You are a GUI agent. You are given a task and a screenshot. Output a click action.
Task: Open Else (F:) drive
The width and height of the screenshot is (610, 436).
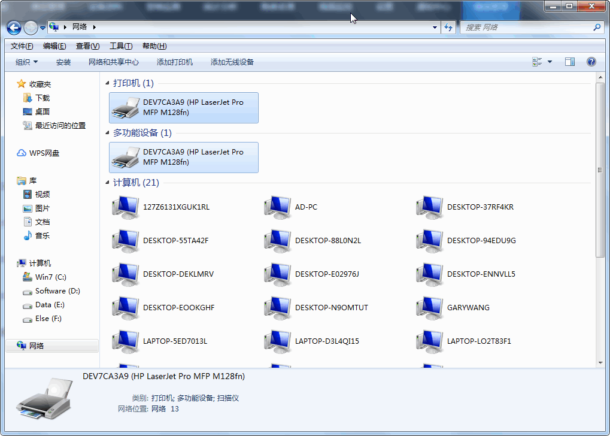pyautogui.click(x=43, y=319)
